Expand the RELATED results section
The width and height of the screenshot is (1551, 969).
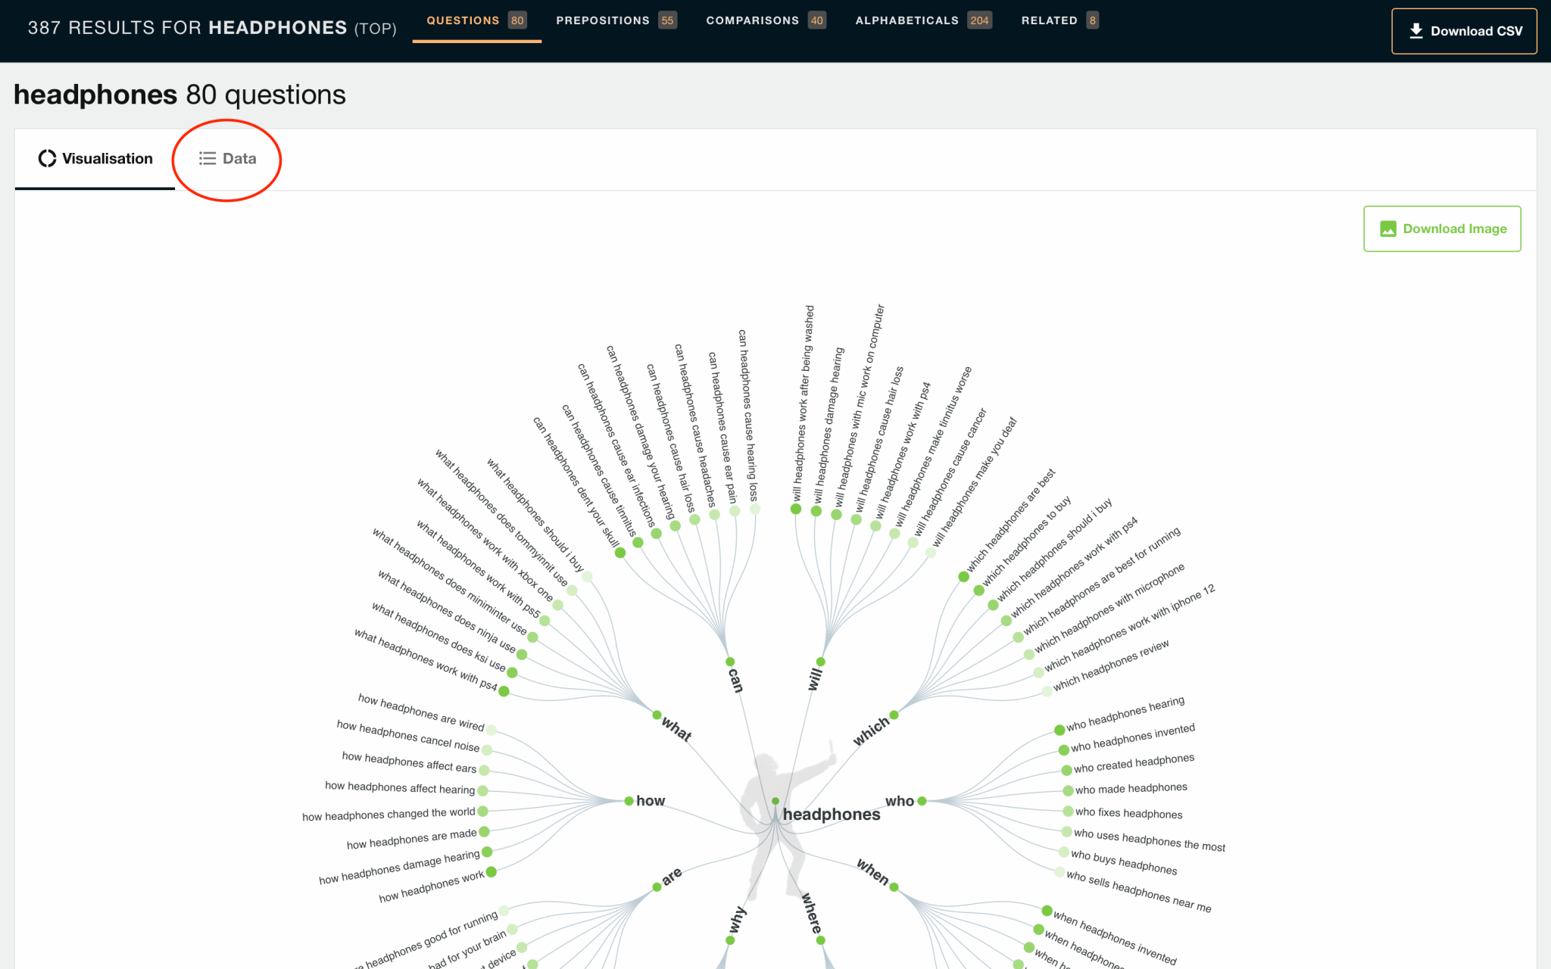coord(1059,21)
